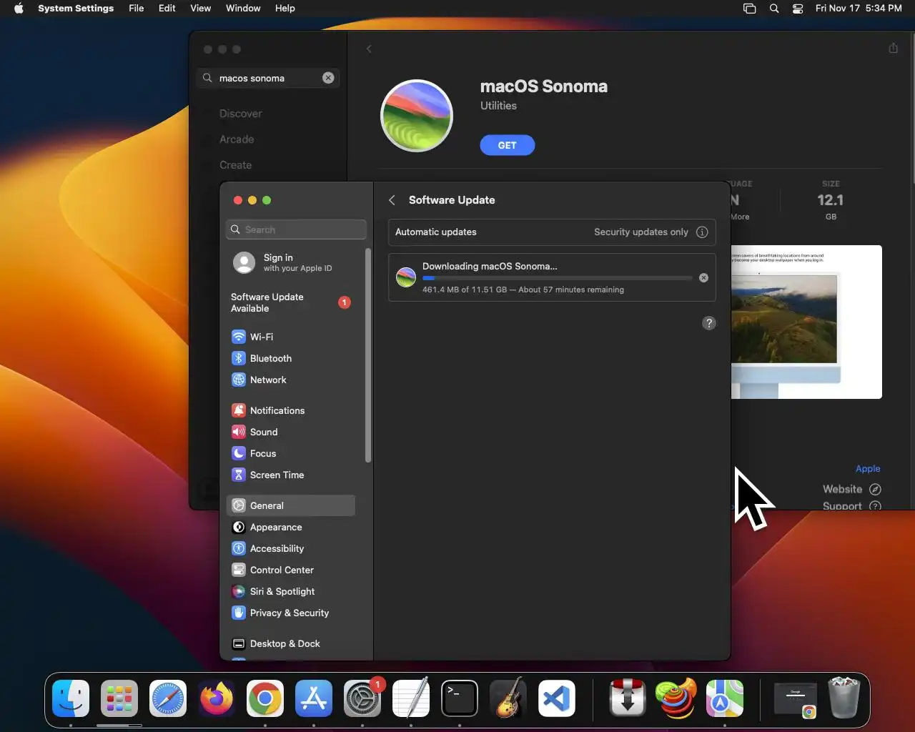The width and height of the screenshot is (915, 732).
Task: Open Arcade in App Store sidebar
Action: [x=237, y=139]
